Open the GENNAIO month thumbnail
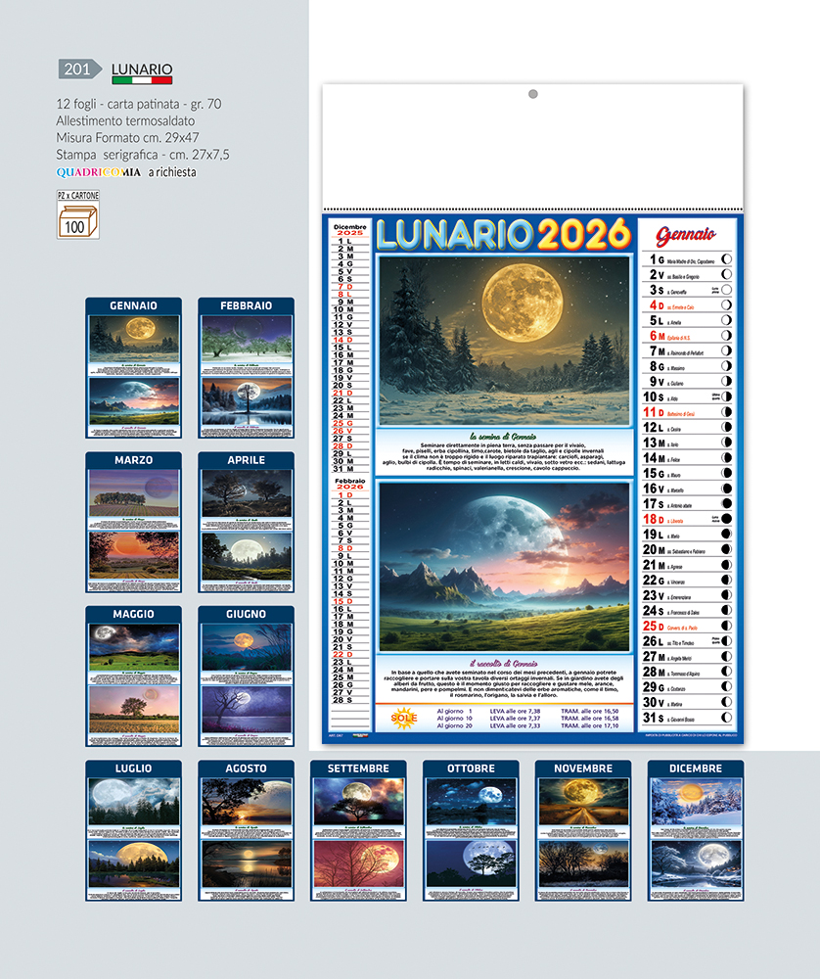This screenshot has height=979, width=820. pos(133,368)
